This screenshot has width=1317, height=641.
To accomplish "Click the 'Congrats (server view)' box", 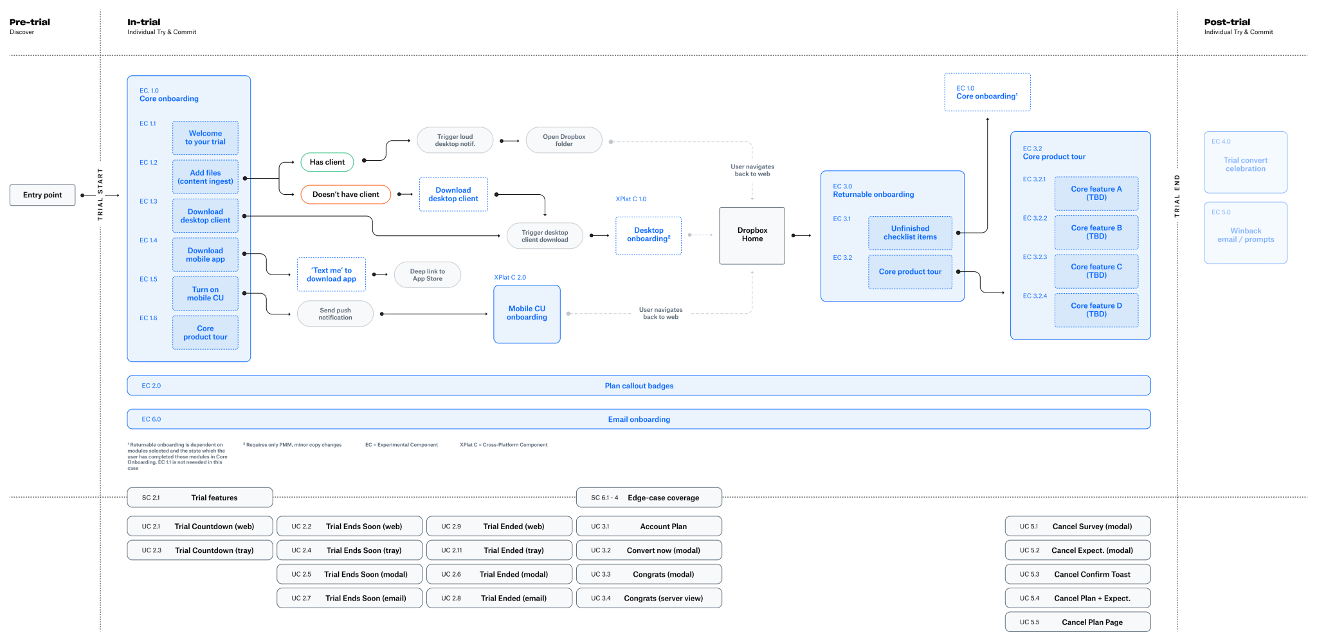I will tap(649, 598).
